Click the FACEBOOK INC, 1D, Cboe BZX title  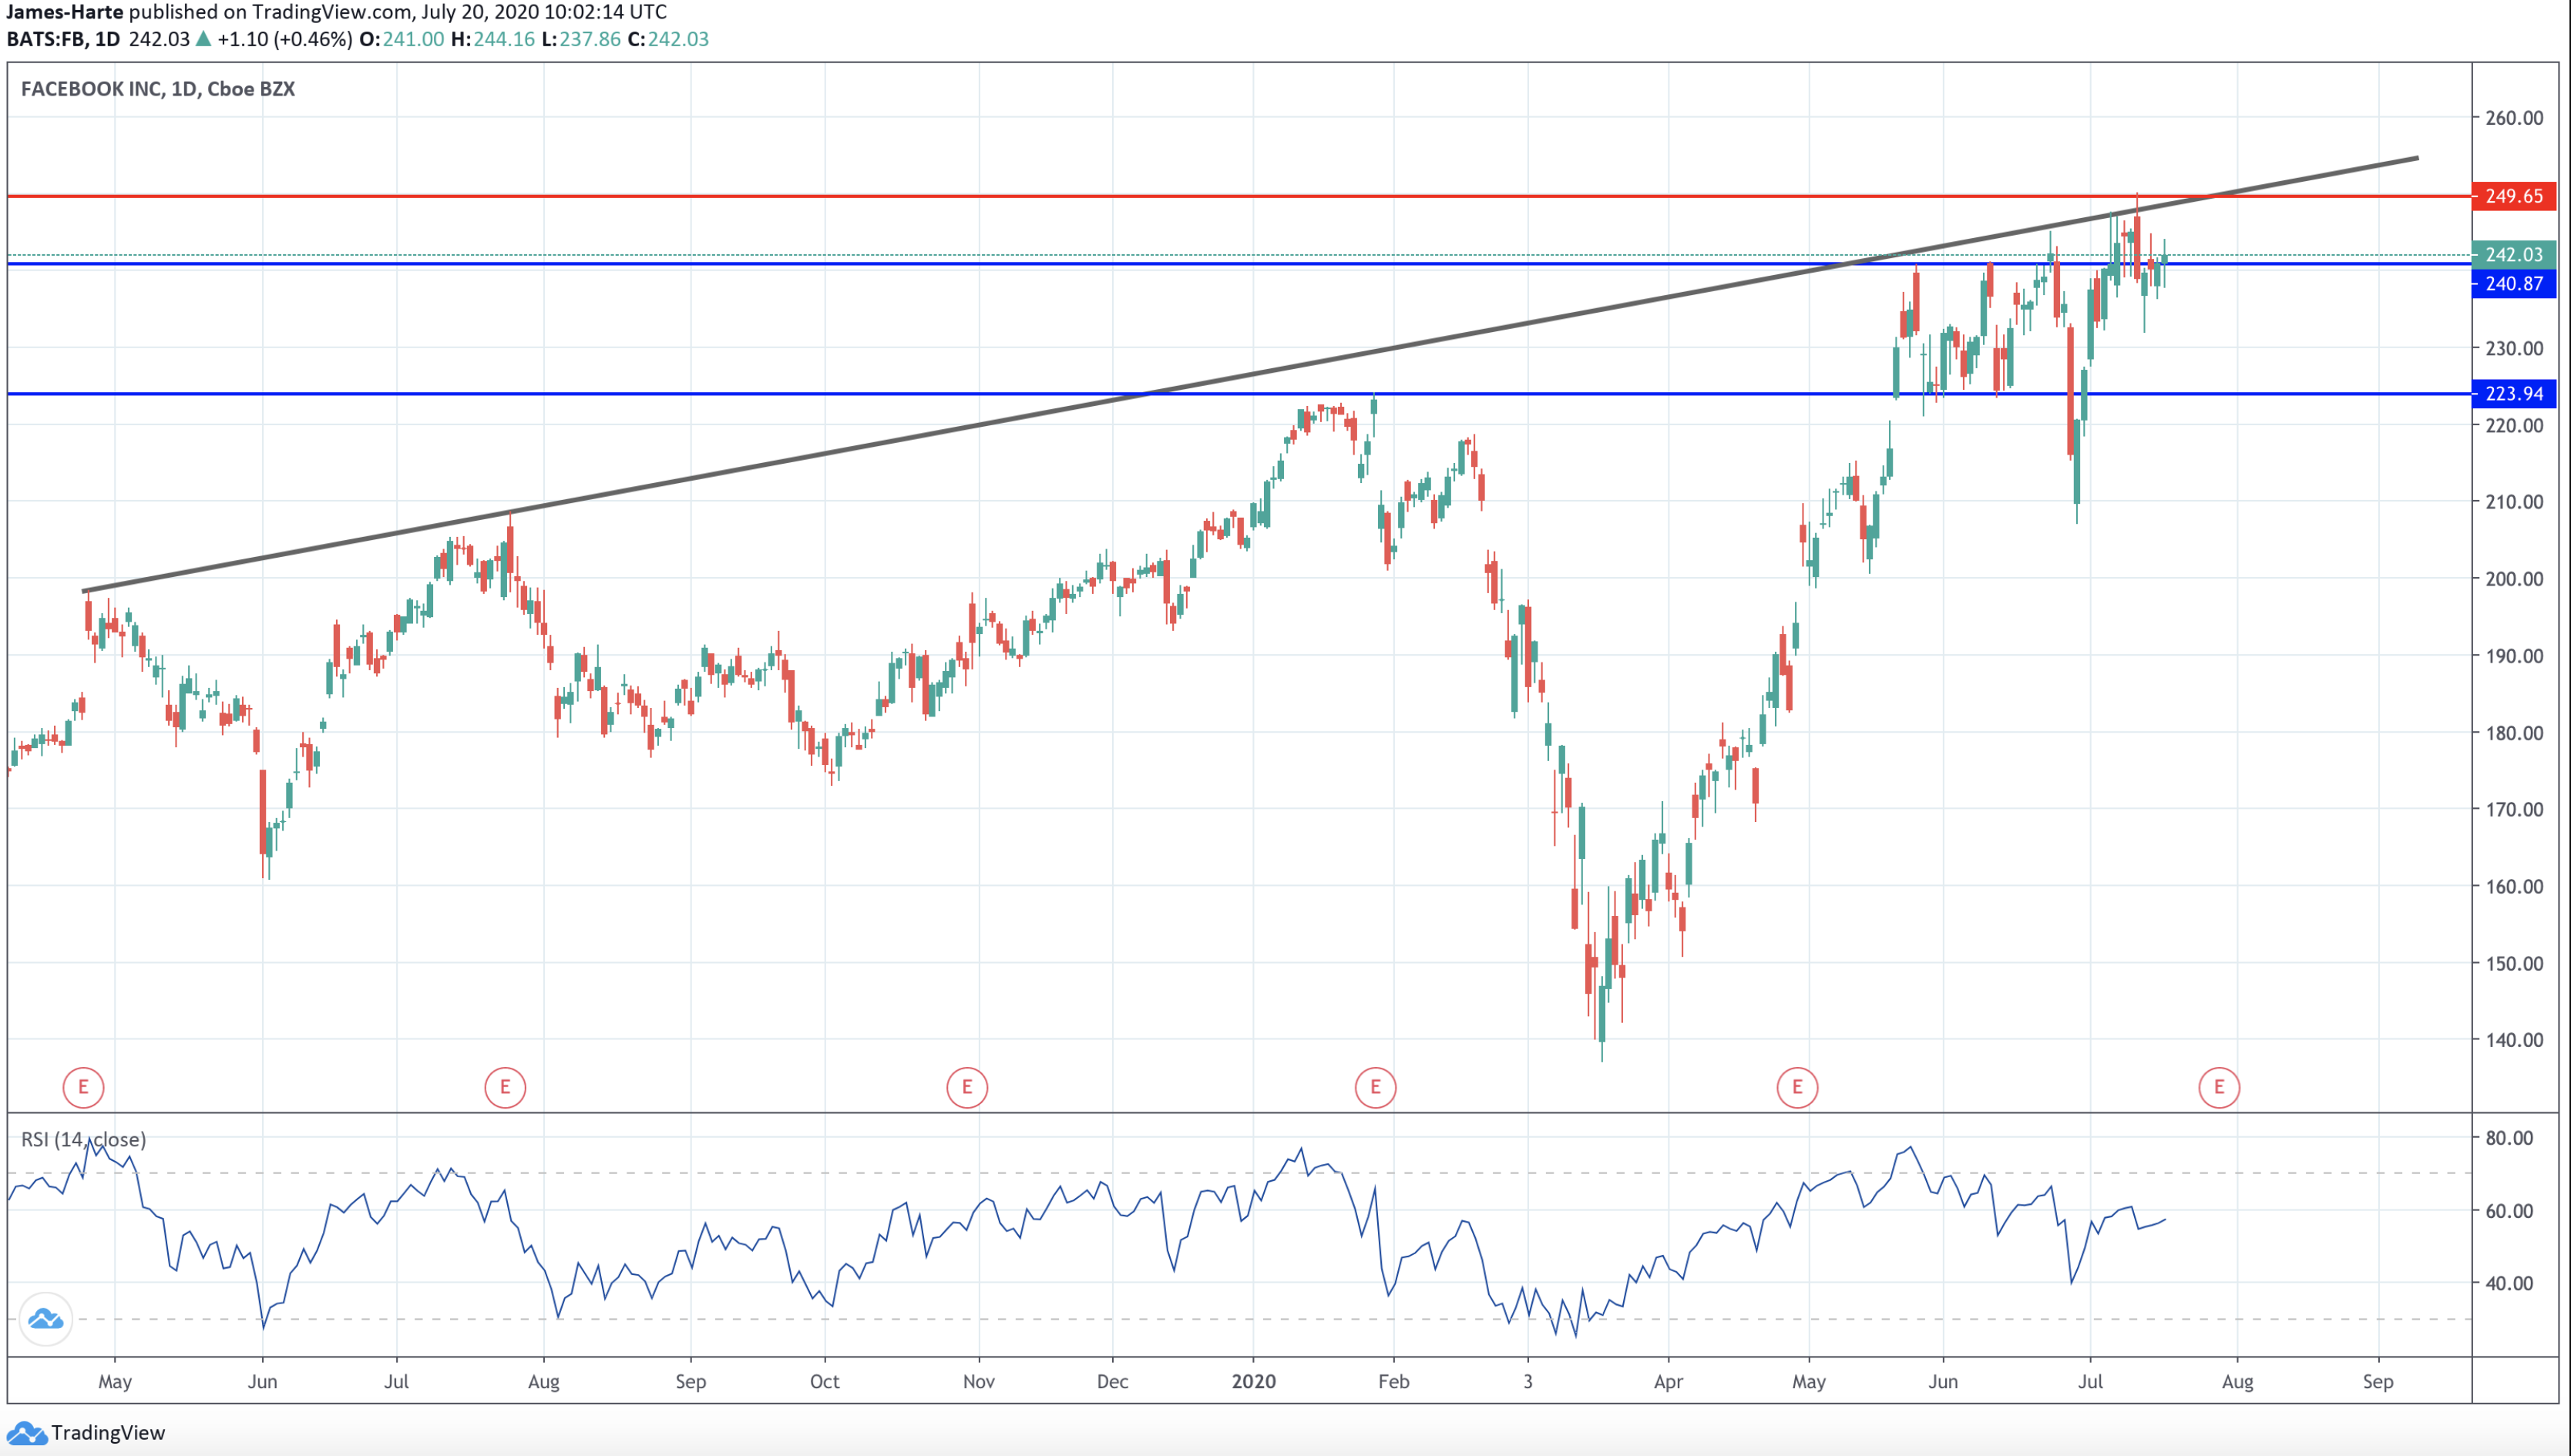(158, 89)
